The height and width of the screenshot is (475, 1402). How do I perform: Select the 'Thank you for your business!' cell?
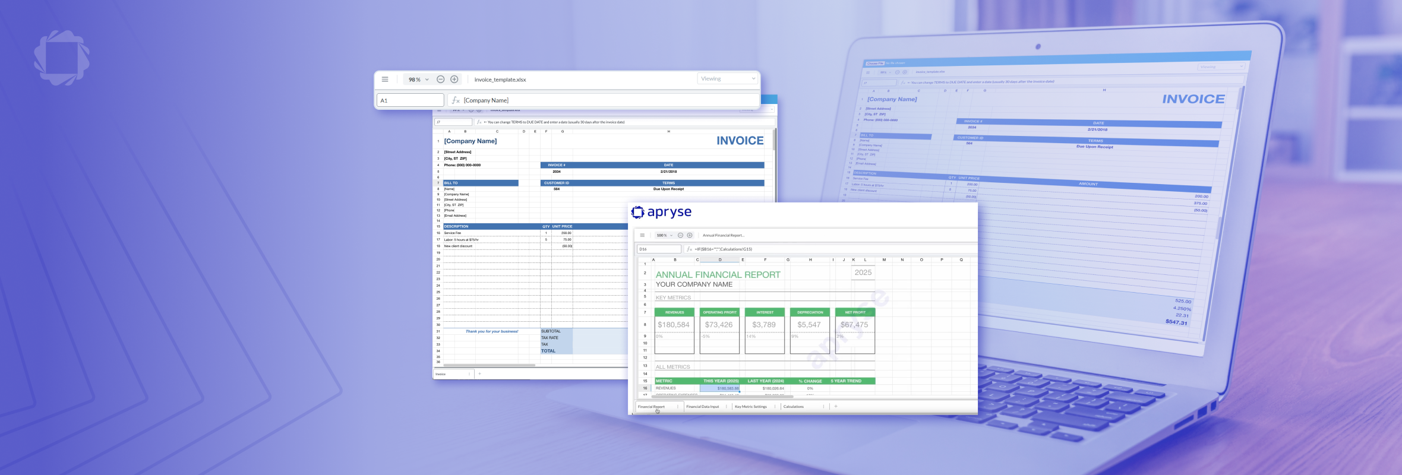pyautogui.click(x=492, y=331)
